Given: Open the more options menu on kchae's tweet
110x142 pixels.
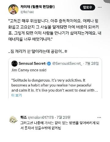Looking at the screenshot, I should (100, 7).
